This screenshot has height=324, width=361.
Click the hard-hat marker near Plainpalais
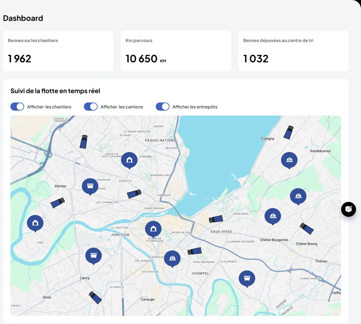(172, 259)
